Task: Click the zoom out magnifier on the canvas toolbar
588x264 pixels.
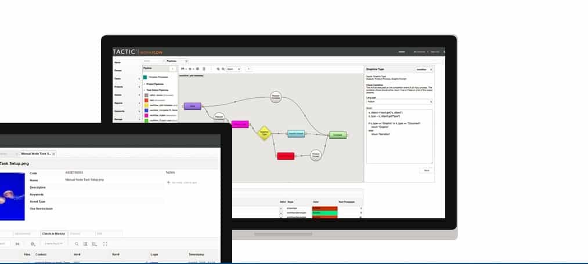Action: click(x=223, y=69)
